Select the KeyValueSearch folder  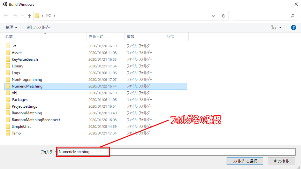point(25,59)
